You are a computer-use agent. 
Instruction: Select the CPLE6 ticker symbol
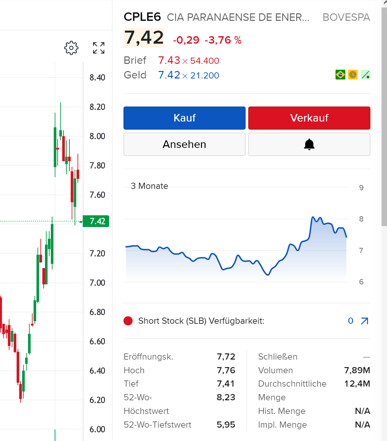pyautogui.click(x=142, y=17)
